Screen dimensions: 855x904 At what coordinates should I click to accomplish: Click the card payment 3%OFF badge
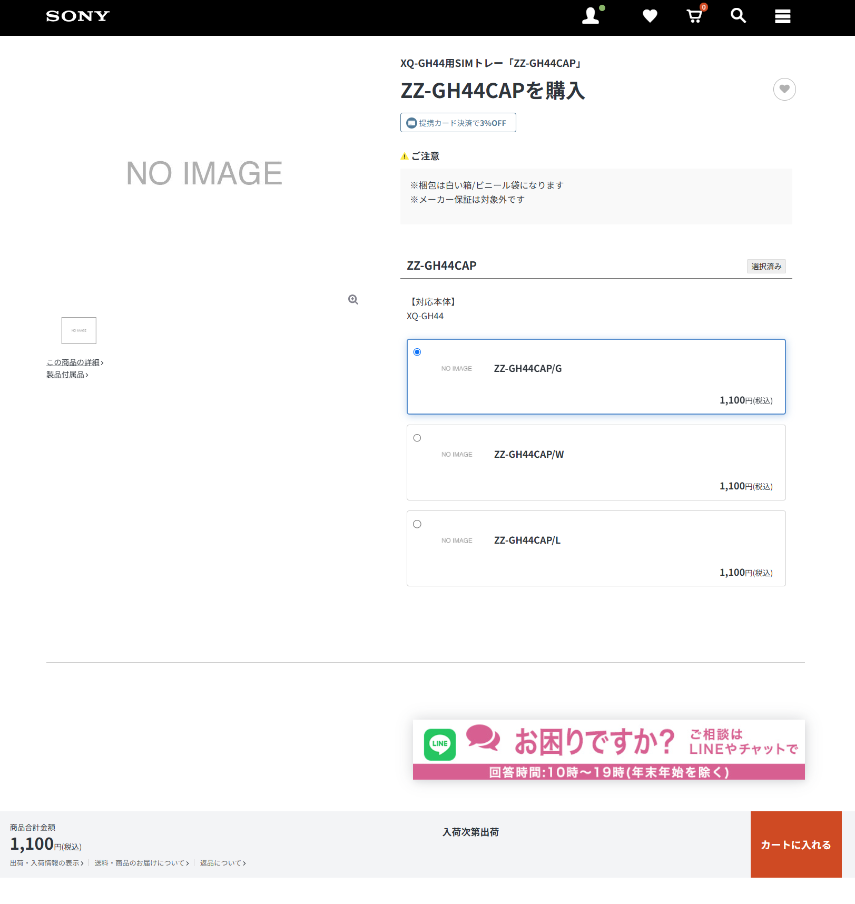pos(458,123)
